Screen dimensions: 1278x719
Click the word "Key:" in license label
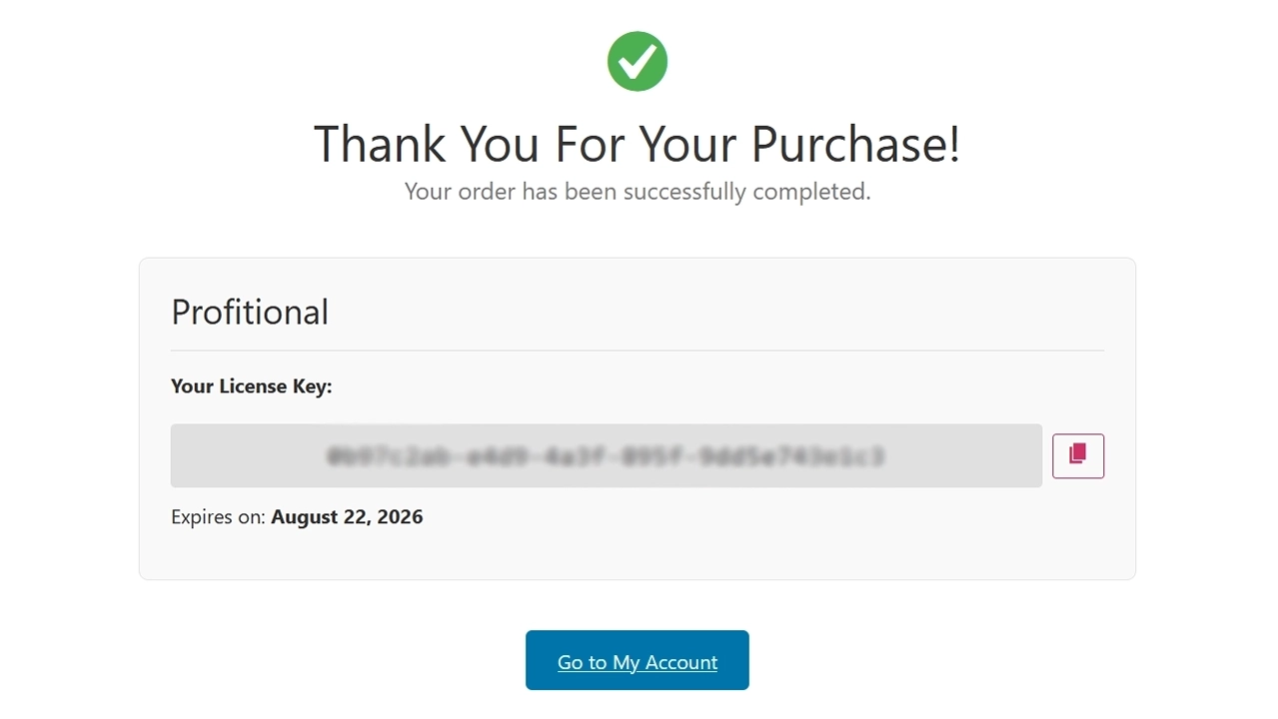(311, 386)
